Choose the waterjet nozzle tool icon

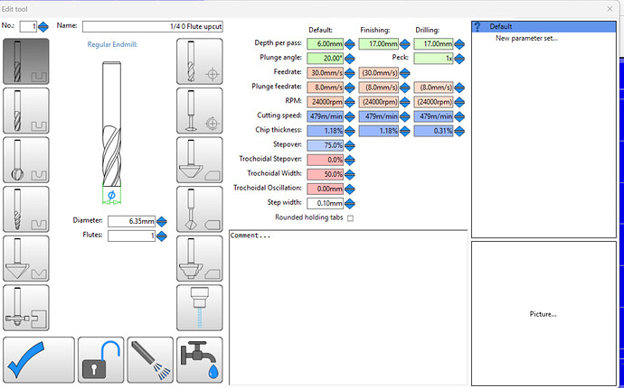pyautogui.click(x=199, y=308)
